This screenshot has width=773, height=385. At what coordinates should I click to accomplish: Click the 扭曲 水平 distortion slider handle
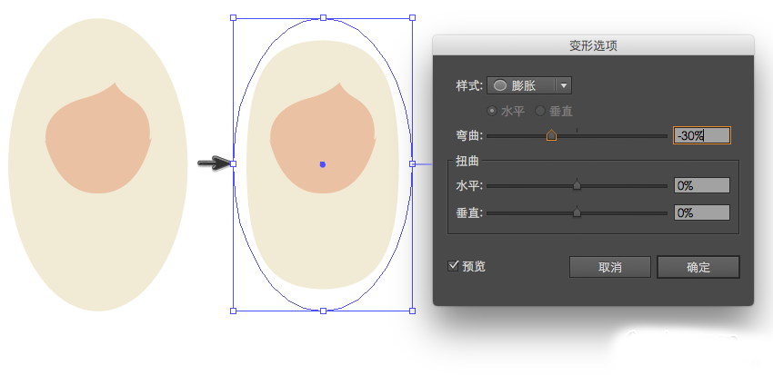click(577, 185)
